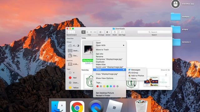200x112 pixels.
Task: Click the Share toolbar button
Action: coord(115,32)
